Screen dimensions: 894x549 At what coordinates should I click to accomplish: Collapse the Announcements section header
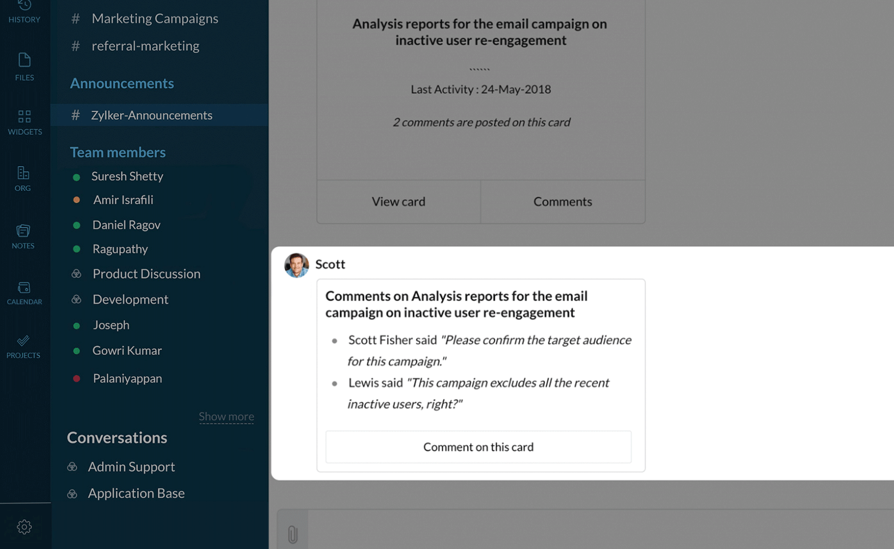pos(122,83)
